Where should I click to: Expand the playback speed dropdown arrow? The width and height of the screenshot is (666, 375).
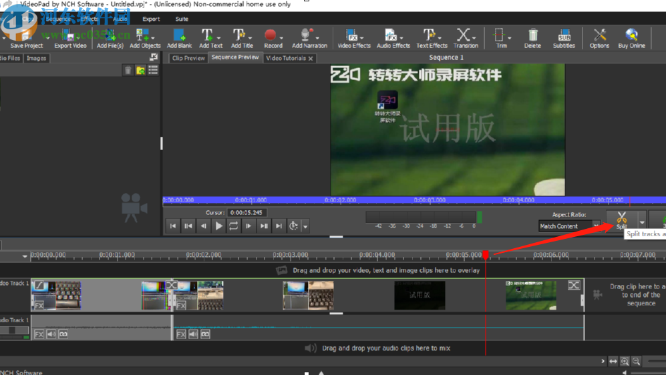[x=305, y=227]
